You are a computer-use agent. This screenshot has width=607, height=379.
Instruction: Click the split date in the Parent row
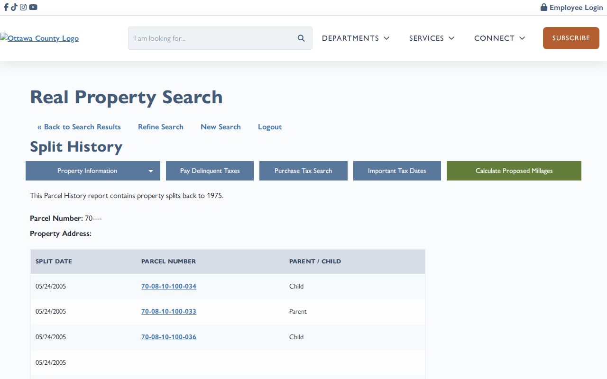click(x=51, y=311)
